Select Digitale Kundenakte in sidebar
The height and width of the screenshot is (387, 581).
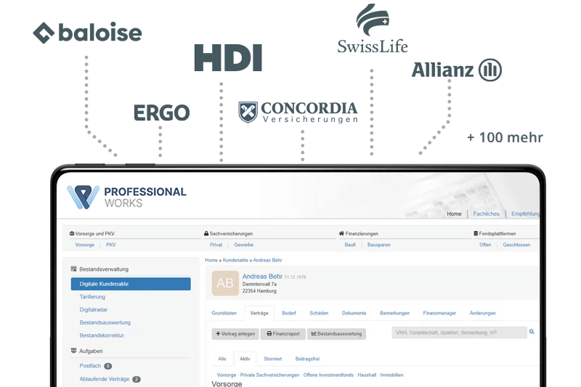(x=131, y=284)
